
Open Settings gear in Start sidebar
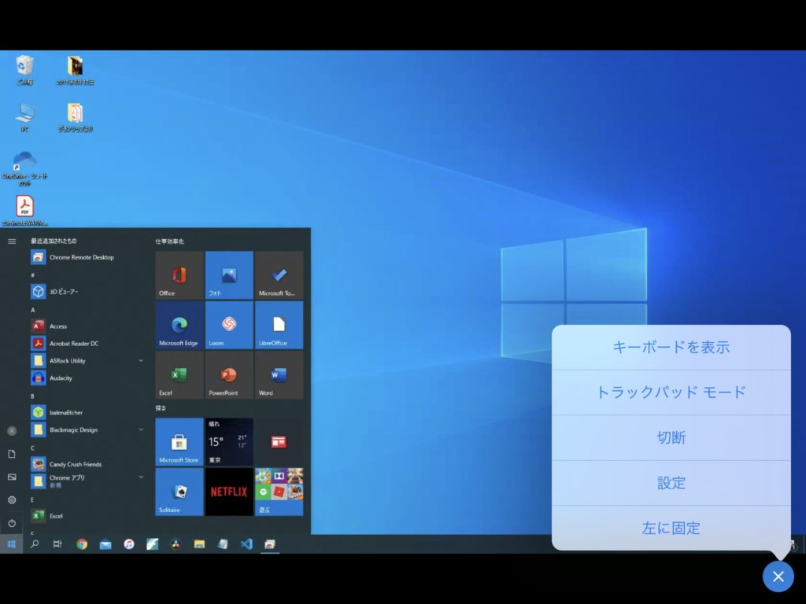pyautogui.click(x=12, y=499)
